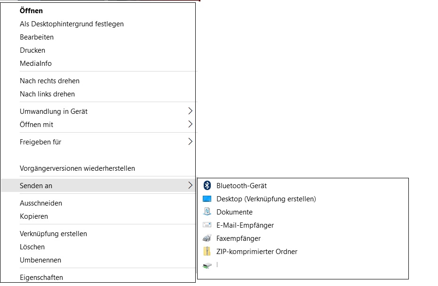Screen dimensions: 438x286
Task: Click the unnamed drive icon in submenu
Action: point(207,265)
